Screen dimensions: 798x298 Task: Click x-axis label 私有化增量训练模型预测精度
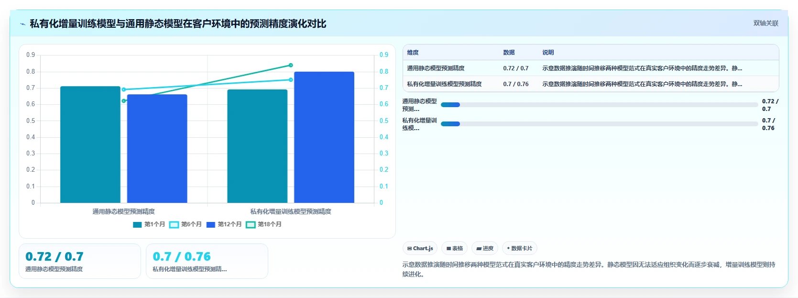click(291, 211)
